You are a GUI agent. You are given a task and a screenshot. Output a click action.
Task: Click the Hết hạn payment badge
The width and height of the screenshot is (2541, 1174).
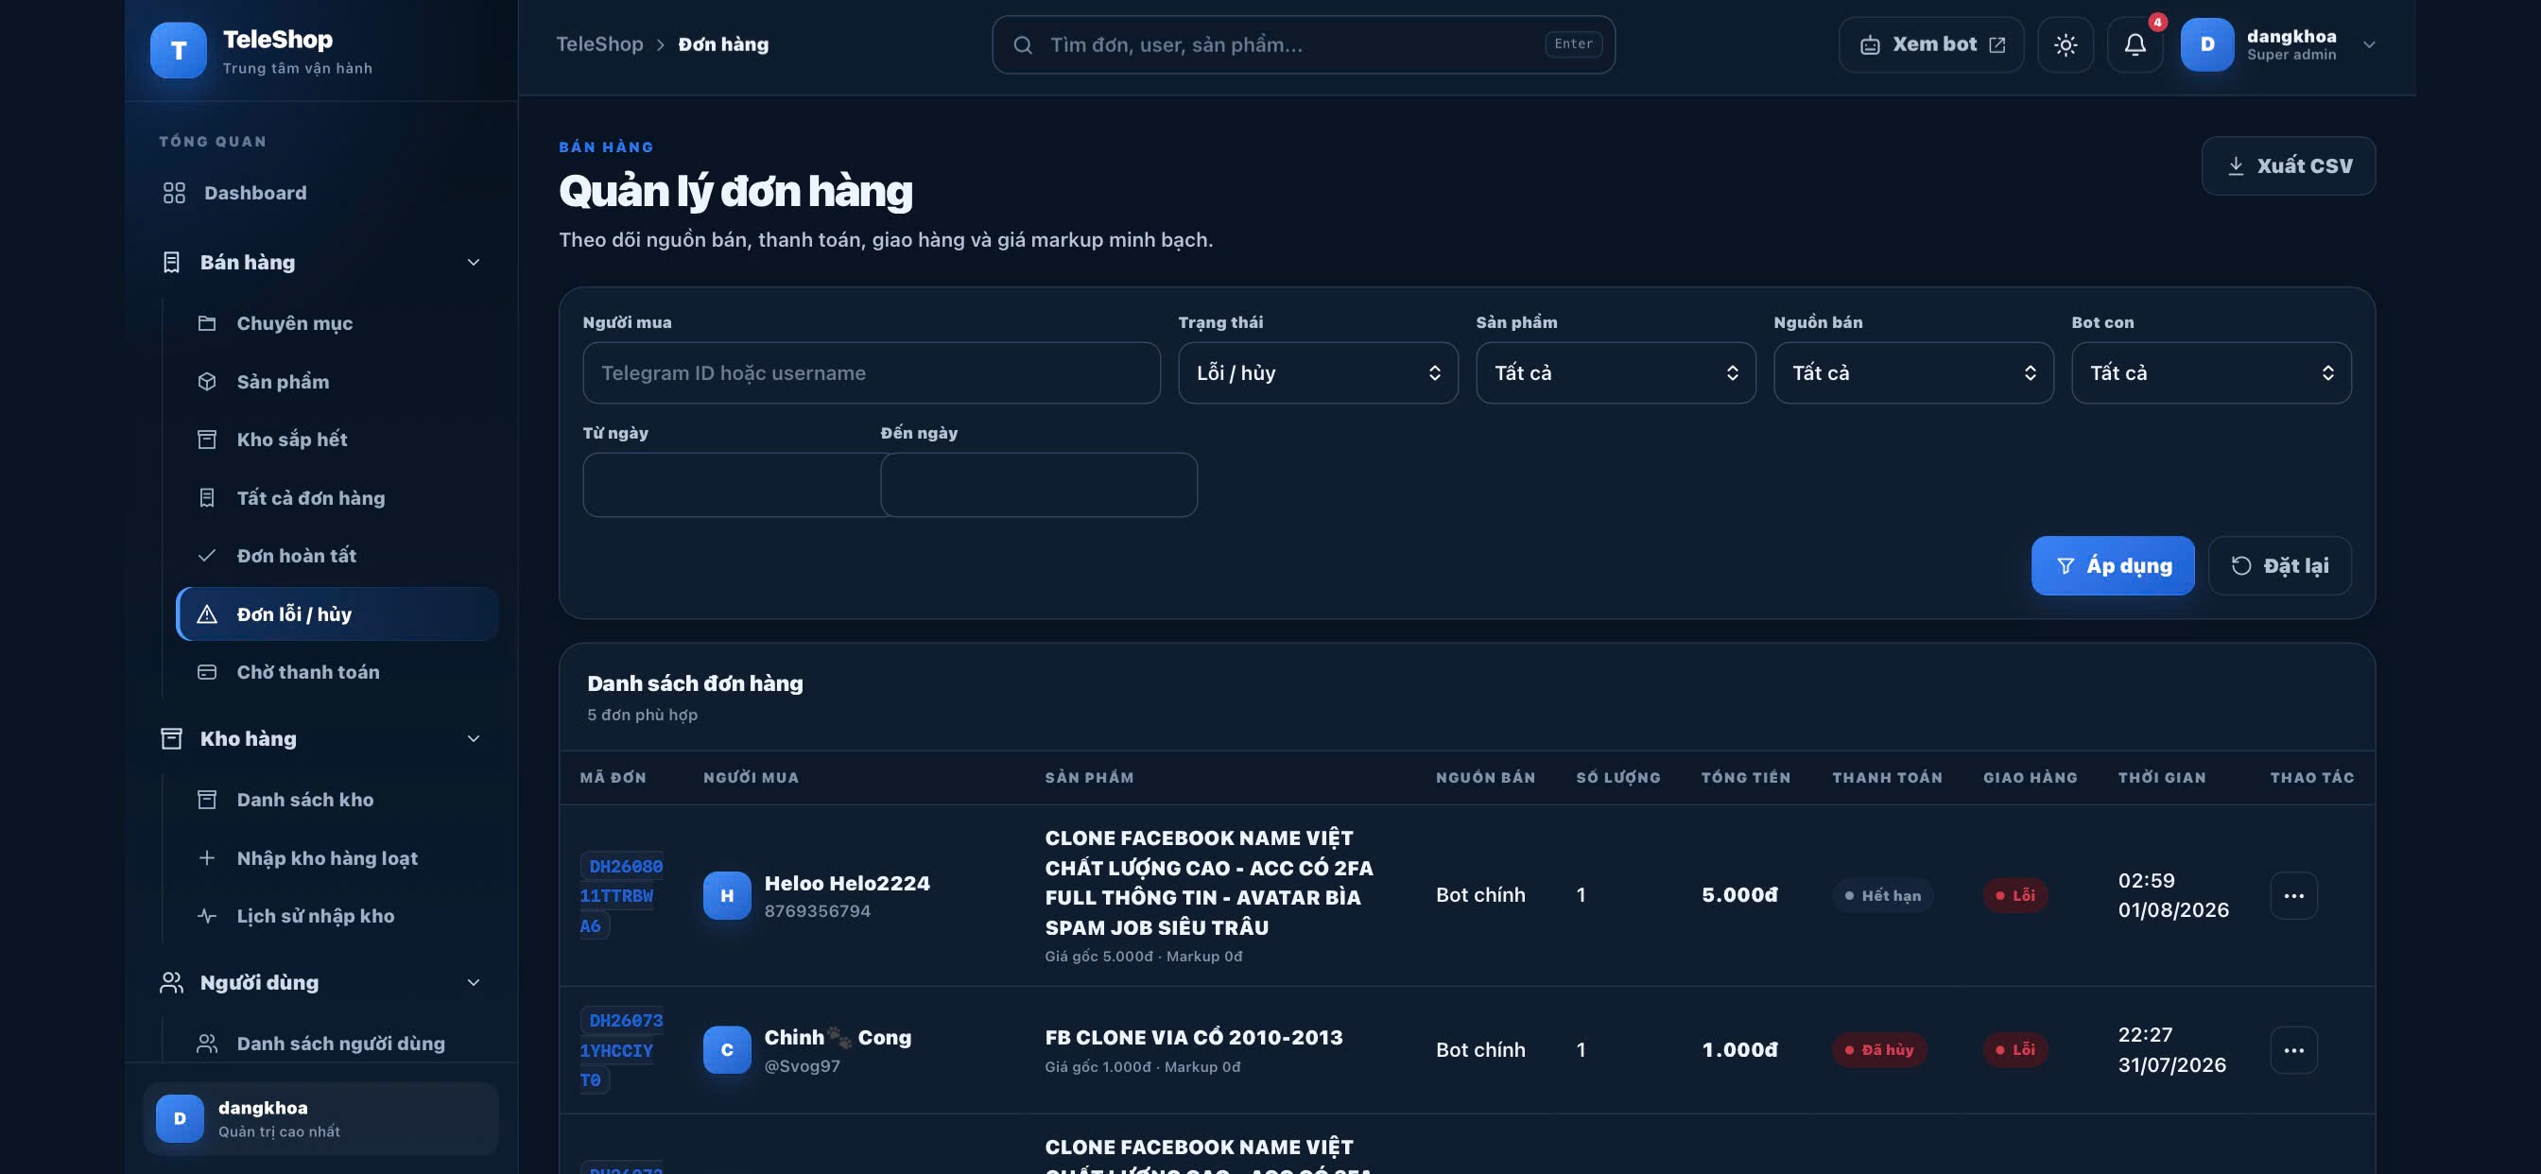pyautogui.click(x=1883, y=896)
